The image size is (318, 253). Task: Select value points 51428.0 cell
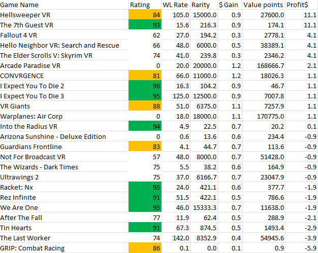[264, 157]
